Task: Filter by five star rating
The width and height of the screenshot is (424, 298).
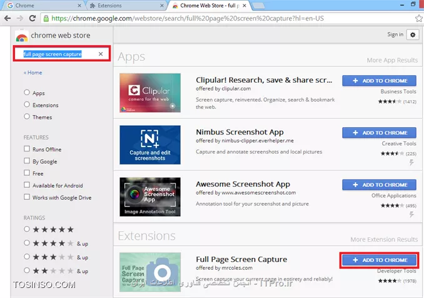Action: tap(26, 229)
